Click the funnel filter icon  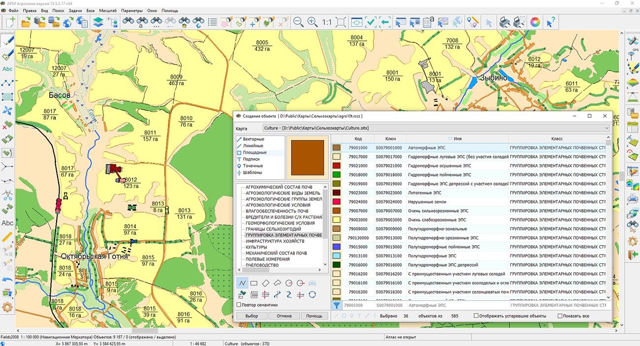click(337, 306)
